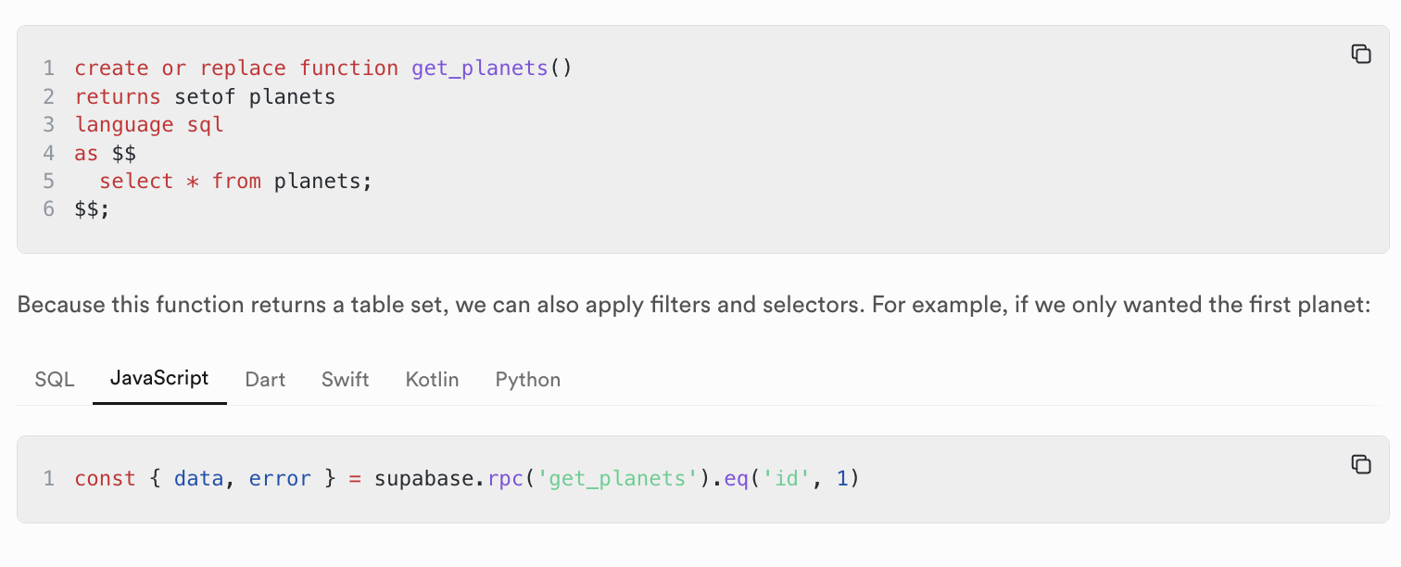This screenshot has width=1401, height=567.
Task: Open the Dart code tab
Action: 265,379
